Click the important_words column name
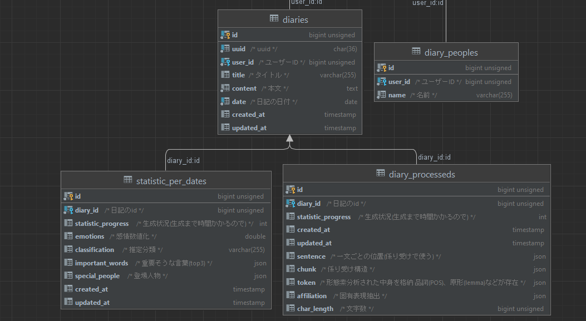This screenshot has width=586, height=321. point(101,263)
